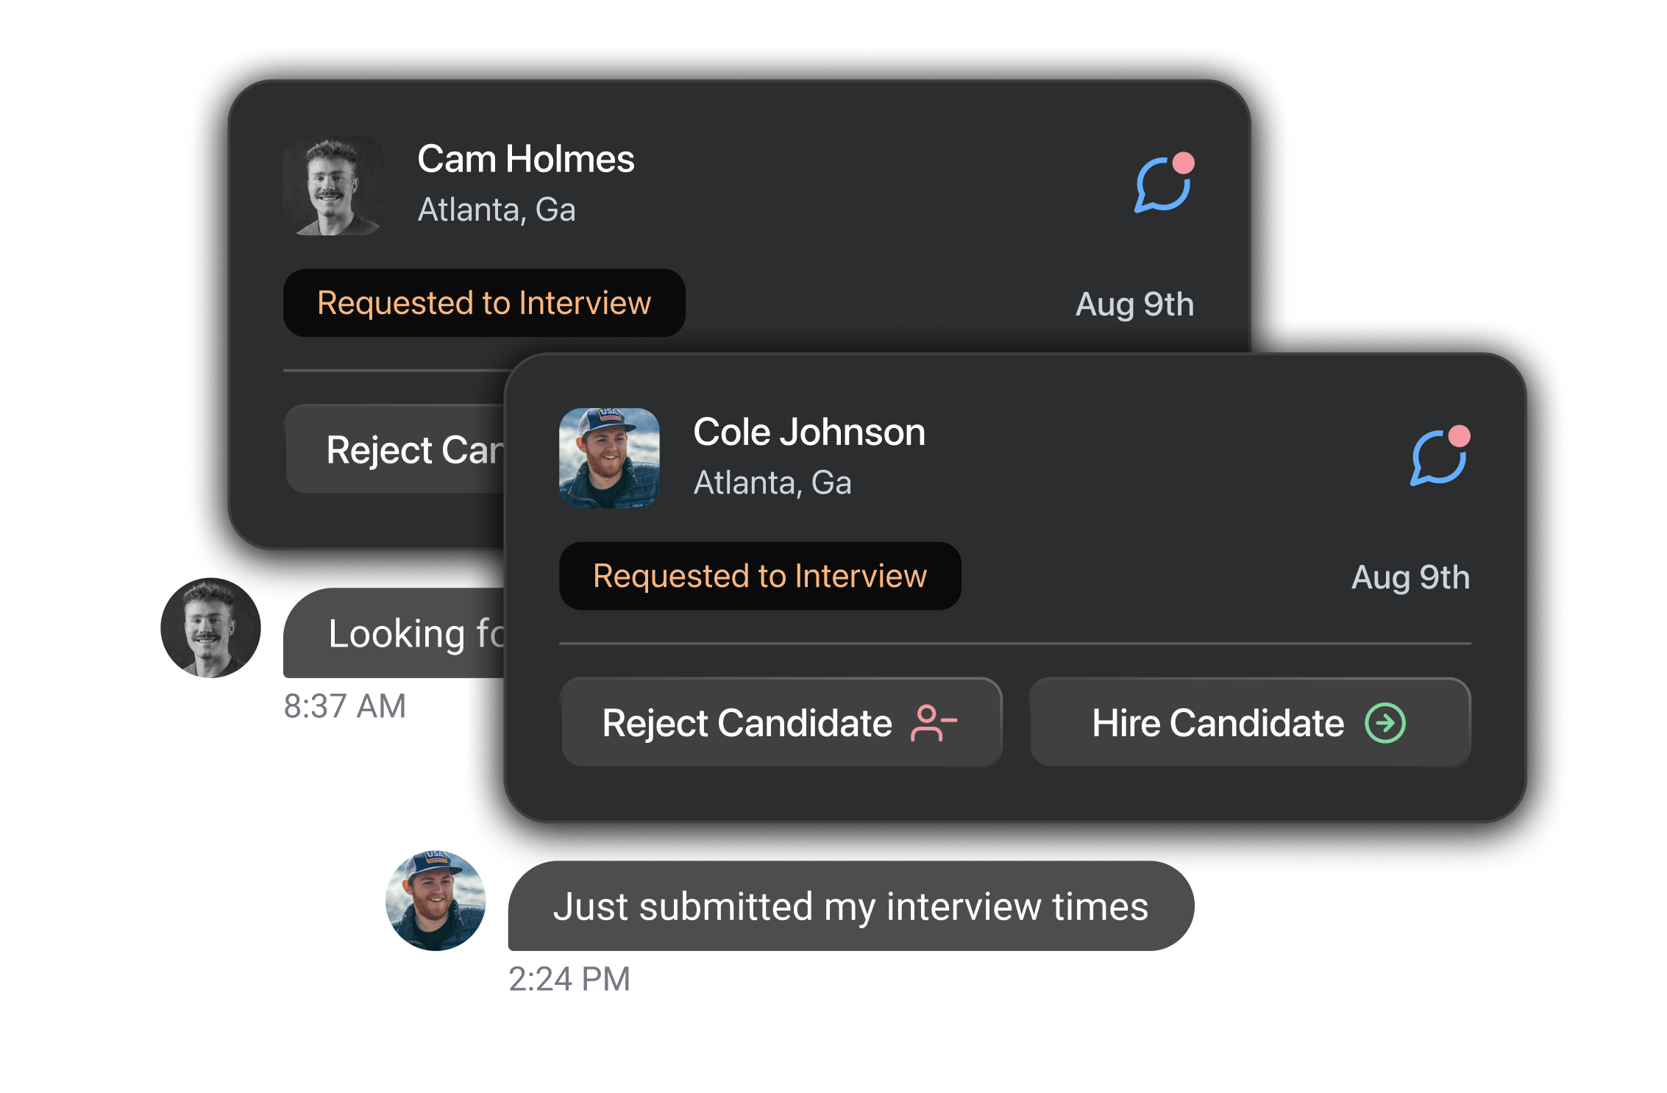Viewport: 1667px width, 1093px height.
Task: Click the Cam Holmes name
Action: point(526,159)
